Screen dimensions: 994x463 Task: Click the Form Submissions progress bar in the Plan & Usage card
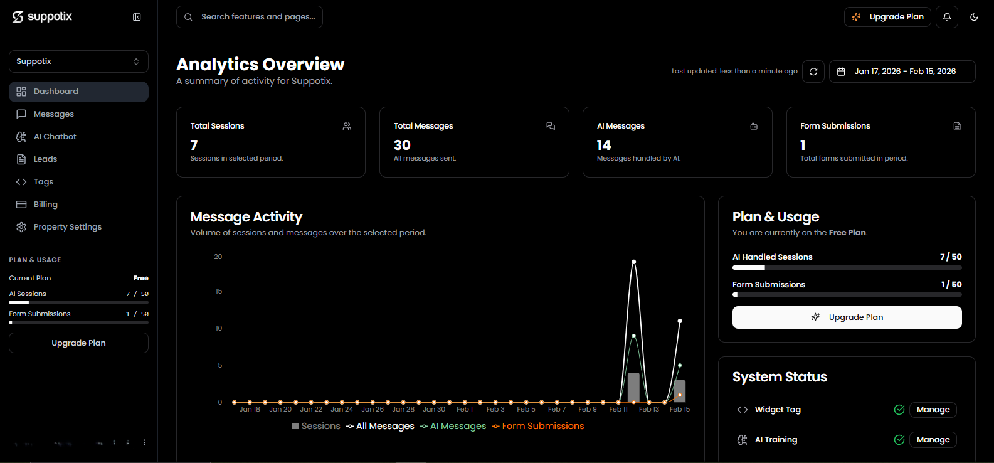pyautogui.click(x=847, y=295)
